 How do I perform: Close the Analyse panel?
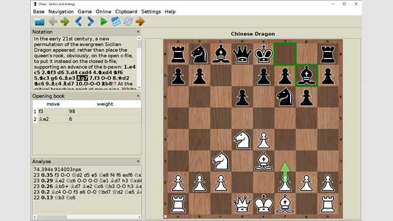point(138,161)
